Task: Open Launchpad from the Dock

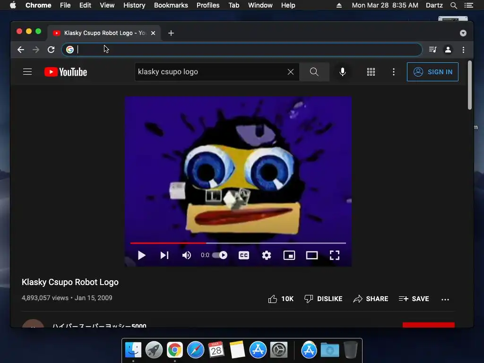Action: pos(154,350)
